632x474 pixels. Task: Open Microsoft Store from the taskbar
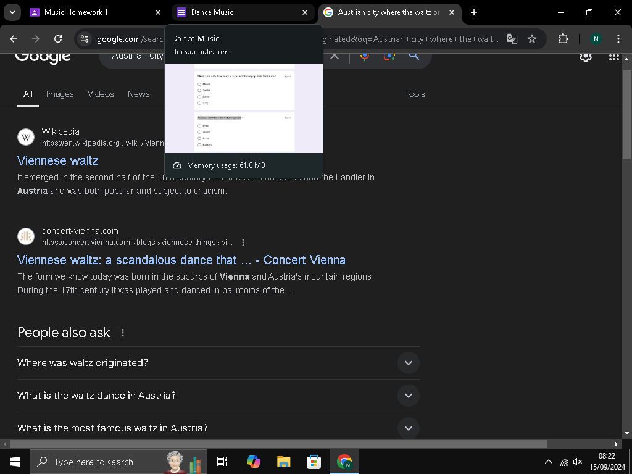(x=314, y=462)
